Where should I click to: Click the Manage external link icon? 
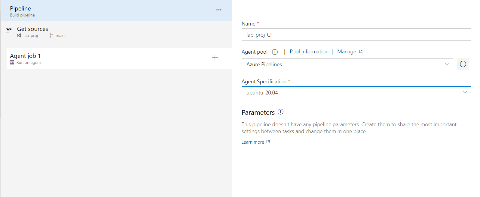point(361,52)
